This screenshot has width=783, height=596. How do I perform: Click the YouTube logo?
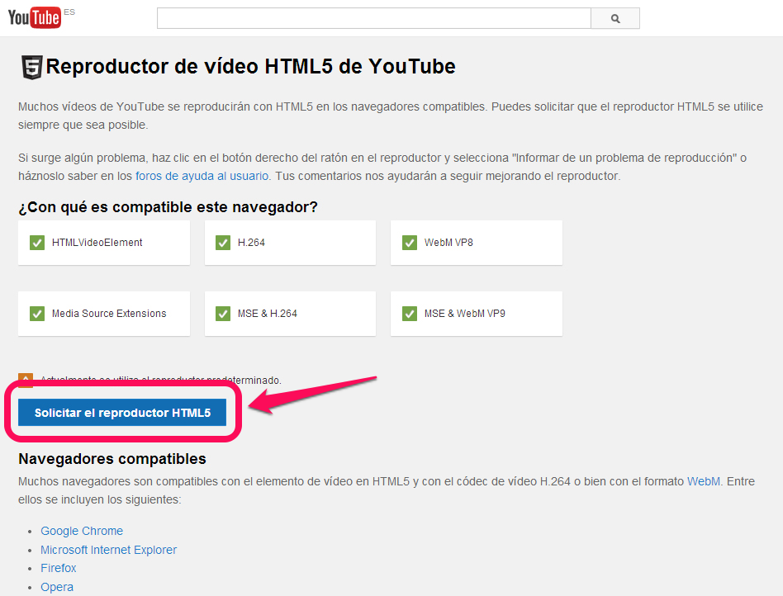pos(35,18)
